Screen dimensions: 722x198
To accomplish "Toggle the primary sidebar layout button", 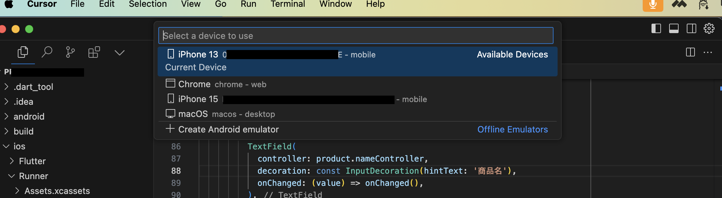I will pos(656,28).
